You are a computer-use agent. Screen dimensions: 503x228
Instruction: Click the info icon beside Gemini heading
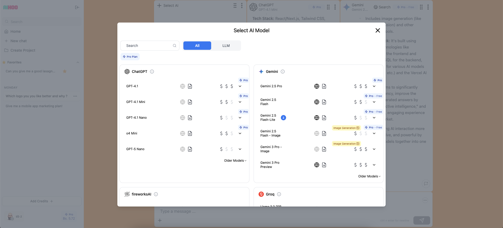coord(283,72)
